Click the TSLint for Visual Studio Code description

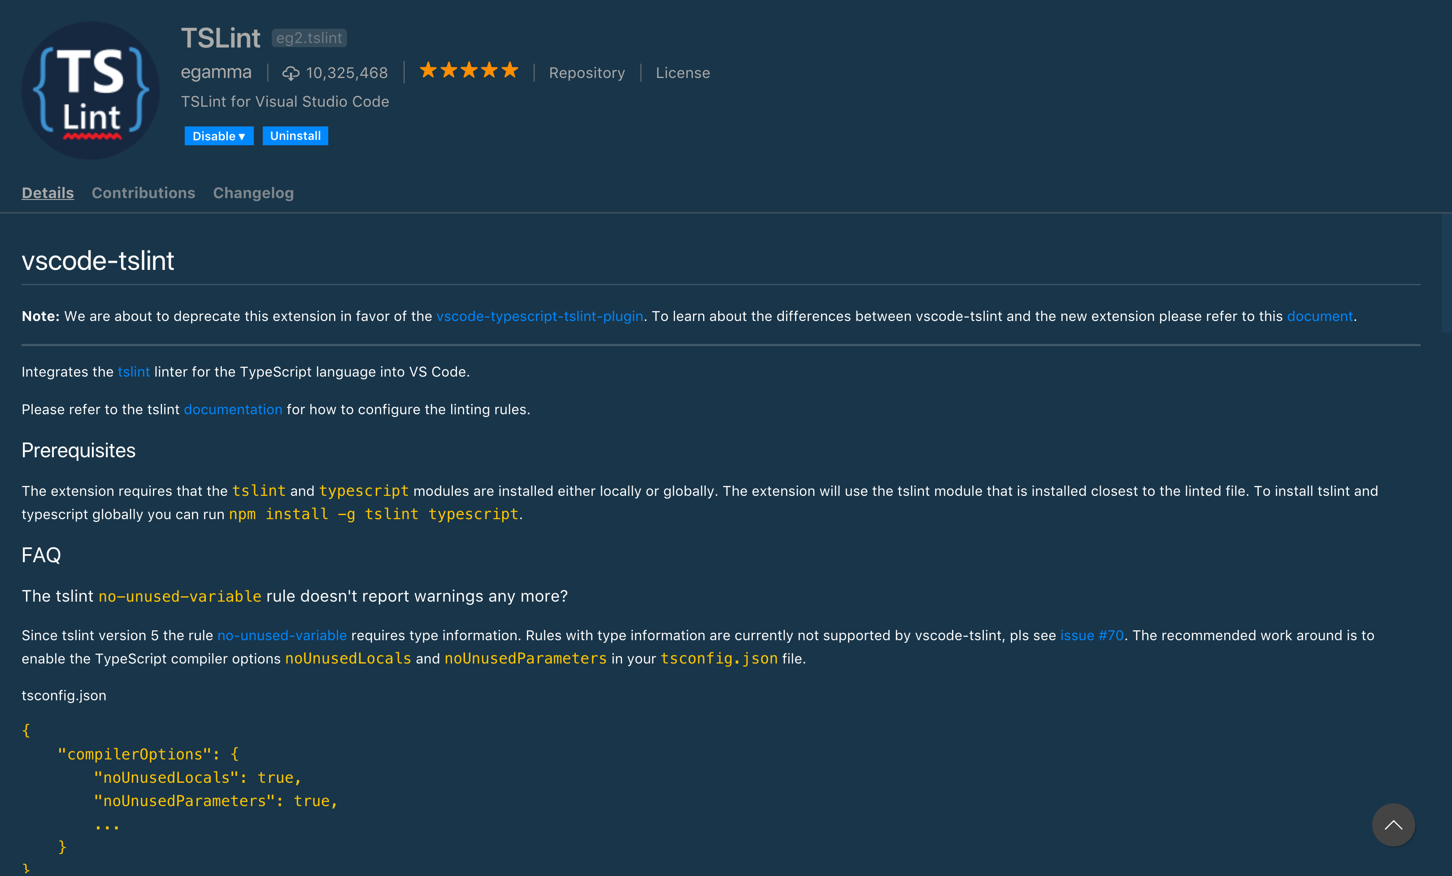coord(285,101)
